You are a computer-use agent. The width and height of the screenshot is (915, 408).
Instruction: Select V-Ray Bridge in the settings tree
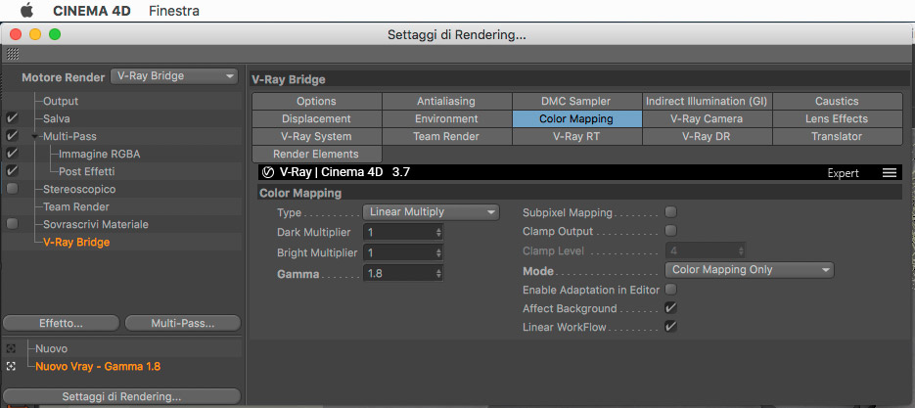pos(76,242)
